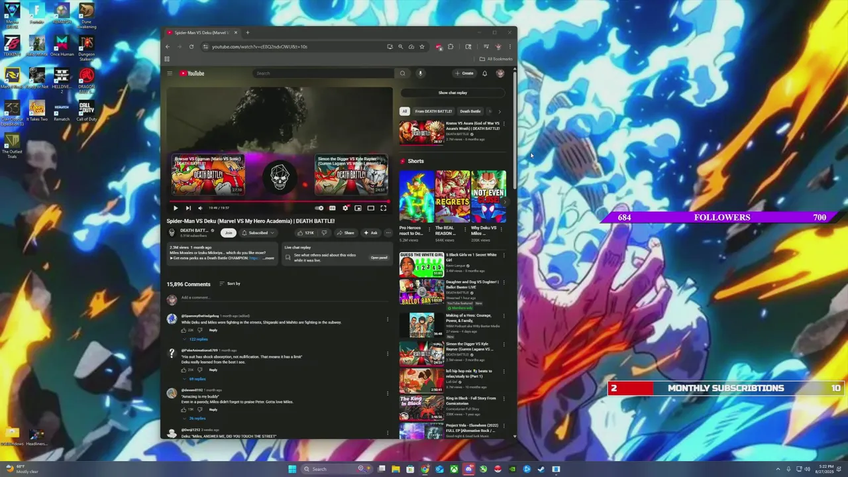Screen dimensions: 848x477
Task: Start a voice search with the microphone
Action: pyautogui.click(x=420, y=74)
